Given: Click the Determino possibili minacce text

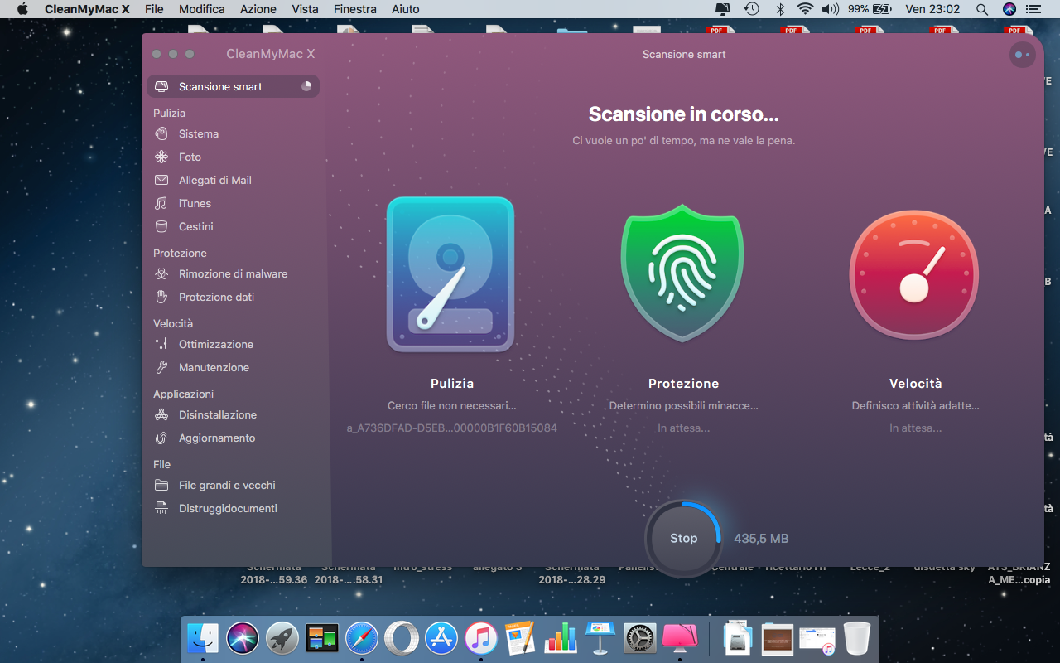Looking at the screenshot, I should [x=684, y=406].
